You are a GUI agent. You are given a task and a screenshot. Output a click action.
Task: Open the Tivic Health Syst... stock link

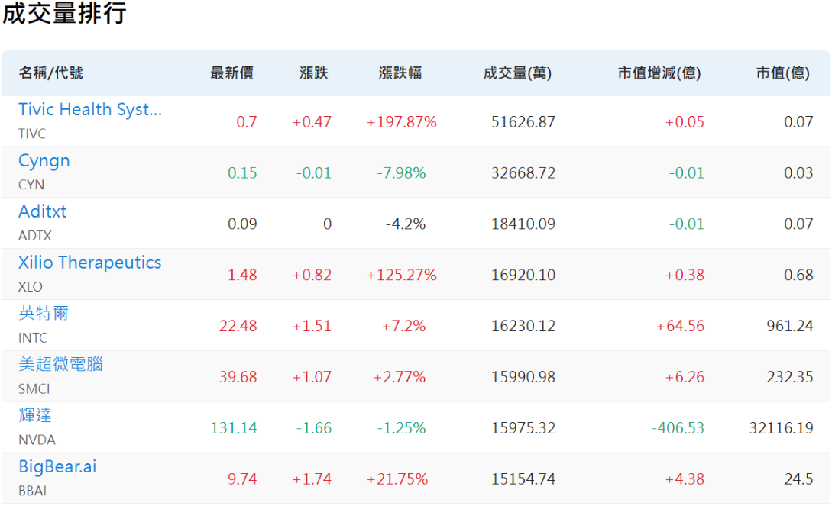pos(89,109)
